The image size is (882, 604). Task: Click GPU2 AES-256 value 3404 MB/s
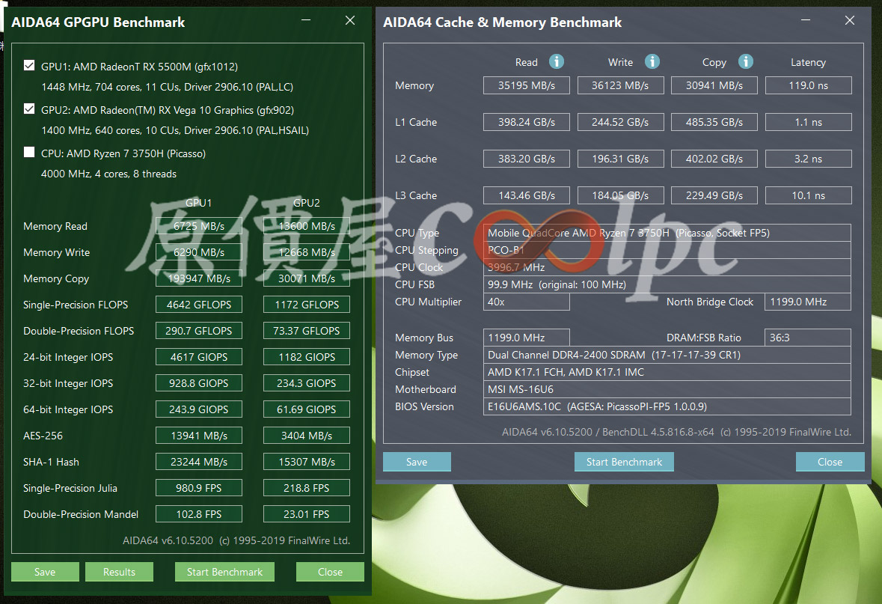(307, 436)
